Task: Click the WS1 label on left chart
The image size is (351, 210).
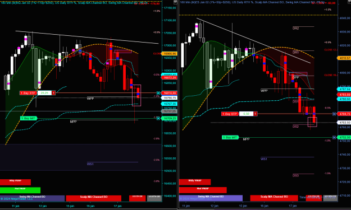Action: pos(90,164)
